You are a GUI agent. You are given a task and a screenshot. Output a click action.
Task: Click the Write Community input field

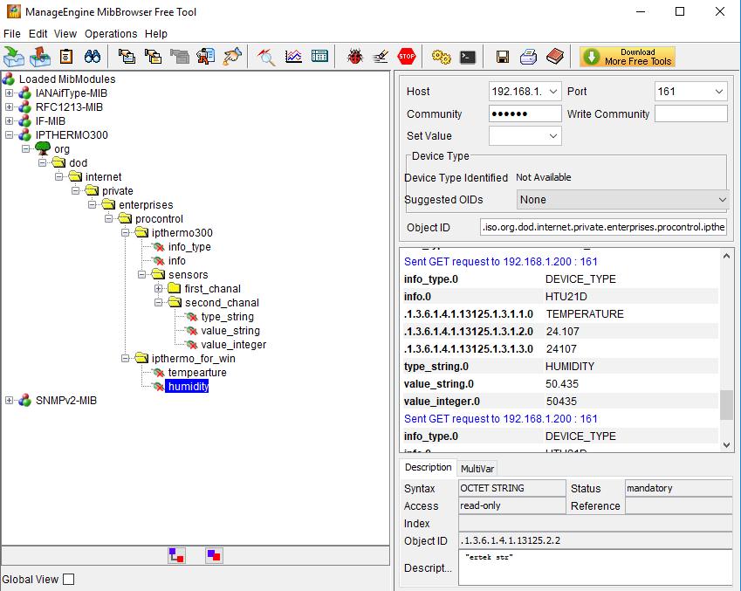691,114
